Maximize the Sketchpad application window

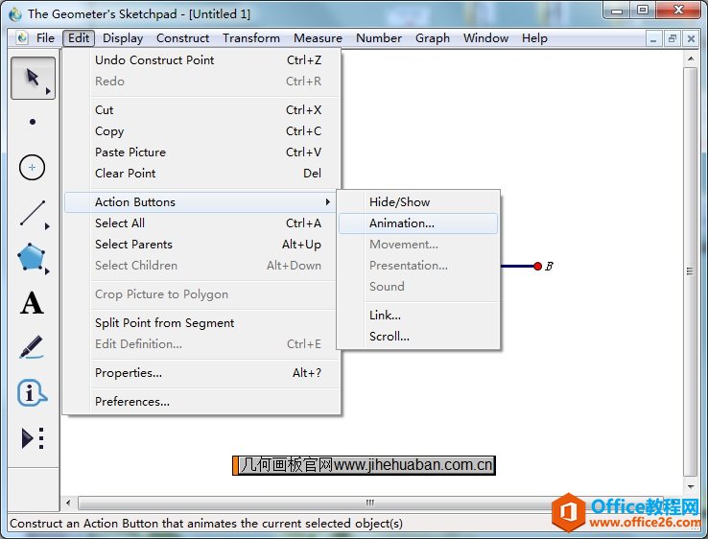pos(643,11)
